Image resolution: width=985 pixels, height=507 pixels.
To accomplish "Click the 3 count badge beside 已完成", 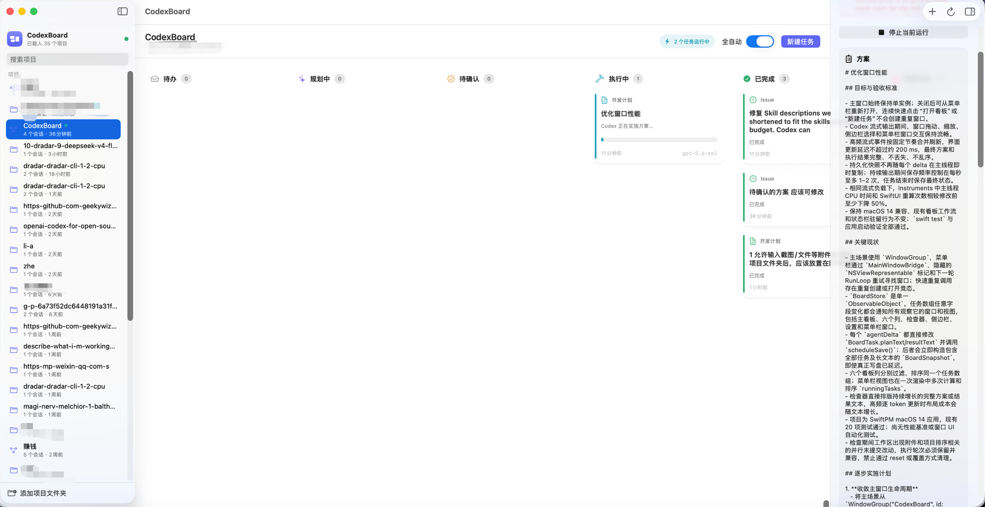I will click(x=784, y=79).
